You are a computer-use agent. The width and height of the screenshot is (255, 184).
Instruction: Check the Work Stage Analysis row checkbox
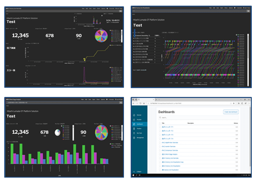(160, 154)
